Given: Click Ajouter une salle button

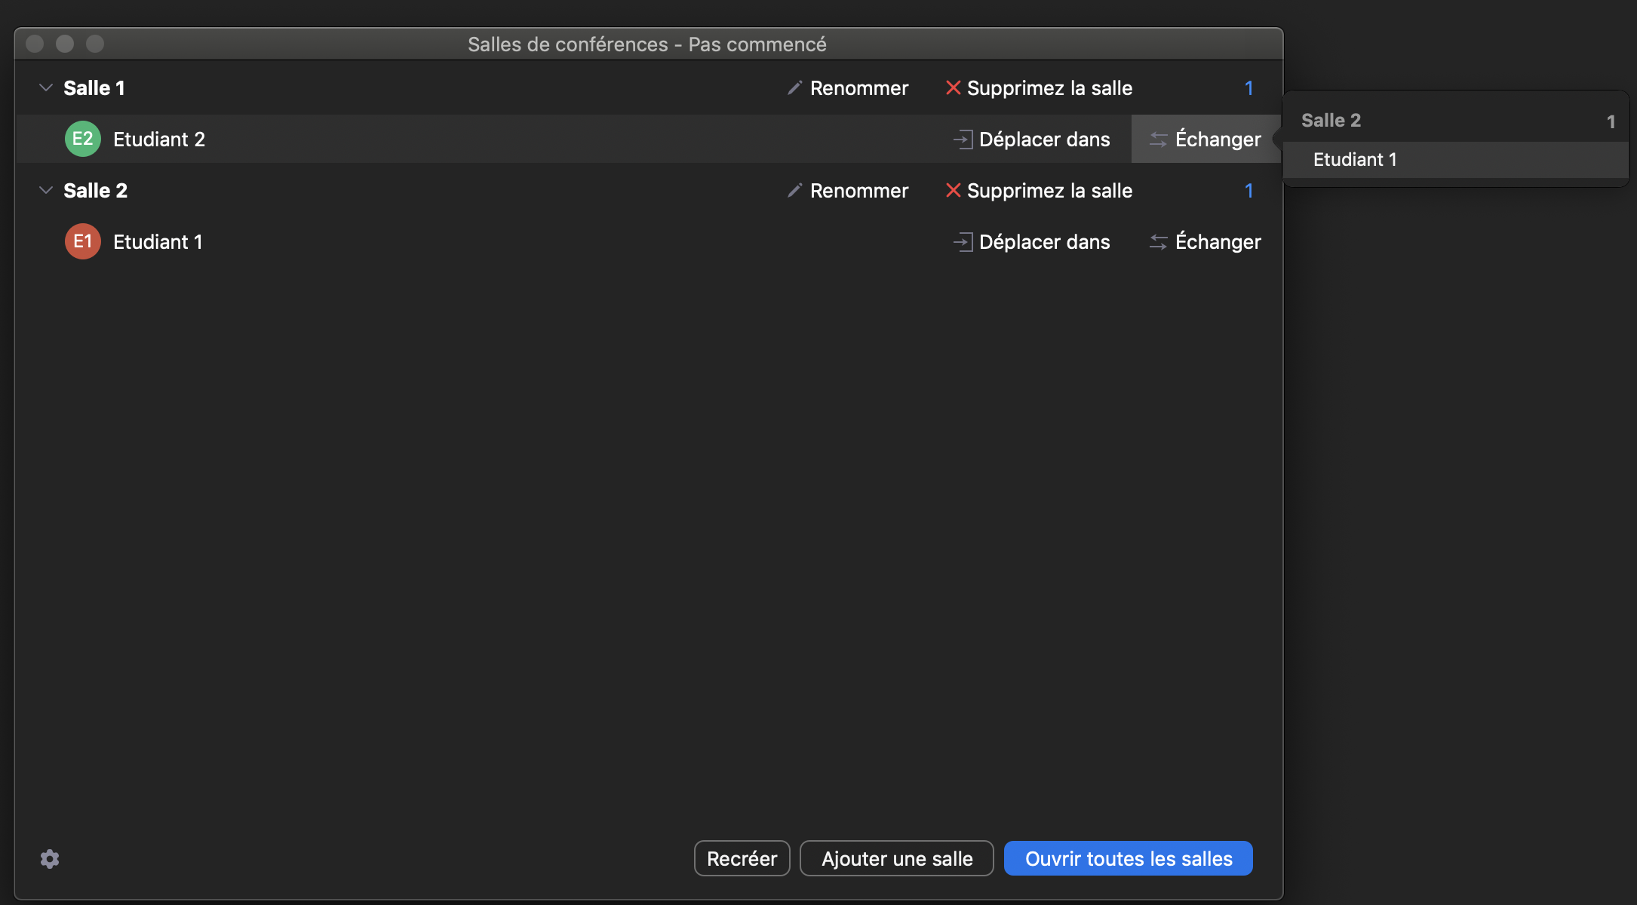Looking at the screenshot, I should click(896, 859).
